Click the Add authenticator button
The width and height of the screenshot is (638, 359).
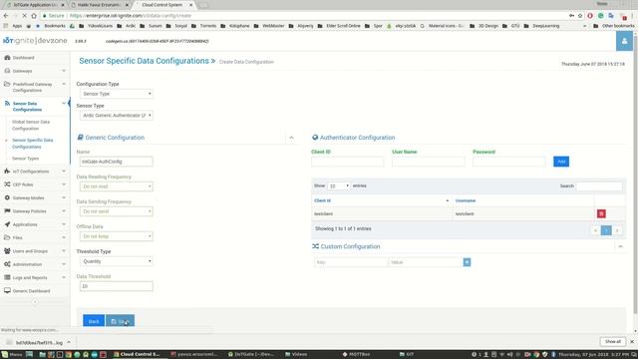click(x=561, y=162)
